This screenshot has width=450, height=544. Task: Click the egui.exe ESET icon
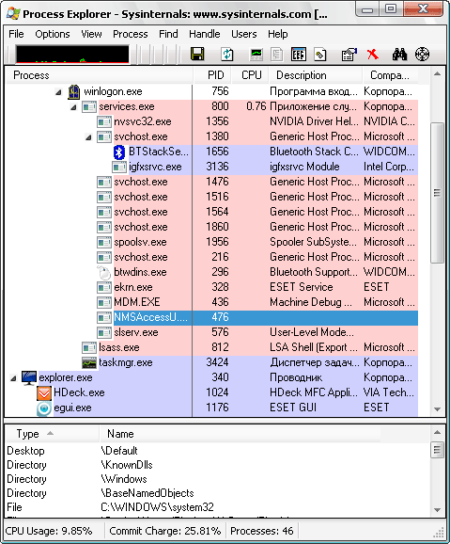tap(44, 408)
